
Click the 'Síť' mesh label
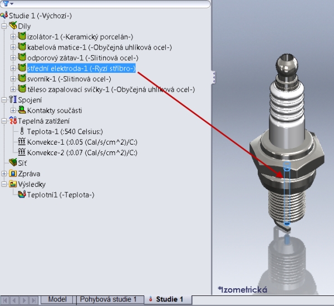pyautogui.click(x=22, y=163)
